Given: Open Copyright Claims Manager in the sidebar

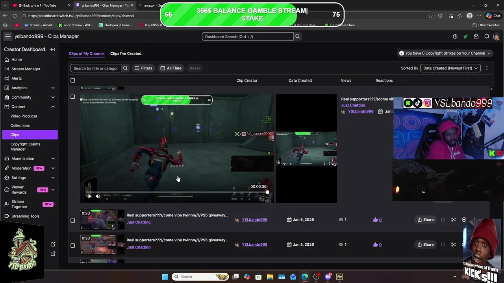Looking at the screenshot, I should pyautogui.click(x=25, y=147).
